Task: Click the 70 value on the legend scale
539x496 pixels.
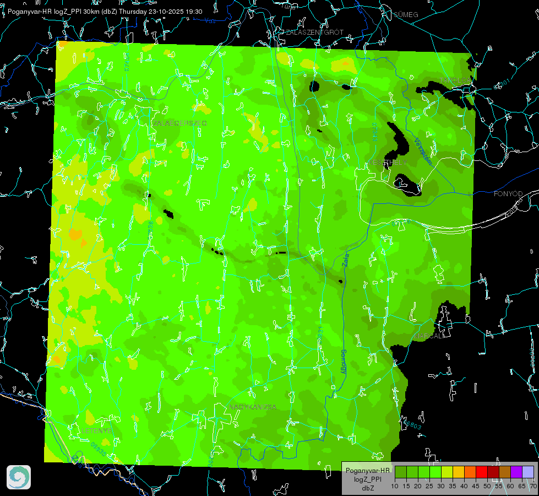Action: (x=533, y=486)
